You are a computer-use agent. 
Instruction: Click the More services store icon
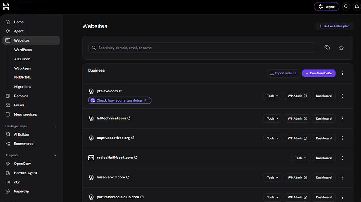click(8, 114)
